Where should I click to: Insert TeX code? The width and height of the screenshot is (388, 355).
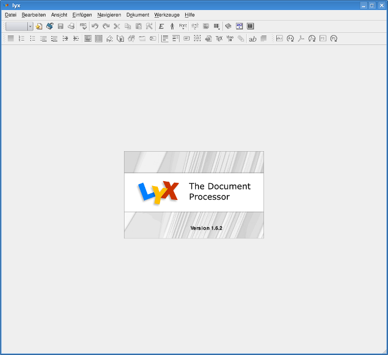219,38
